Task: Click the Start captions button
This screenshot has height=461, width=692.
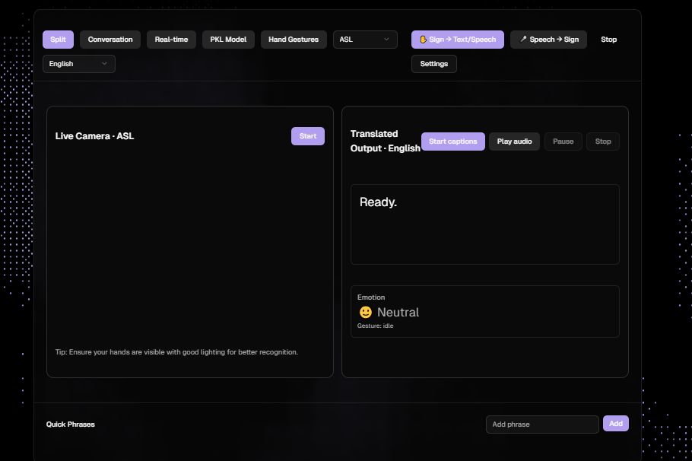Action: [453, 141]
